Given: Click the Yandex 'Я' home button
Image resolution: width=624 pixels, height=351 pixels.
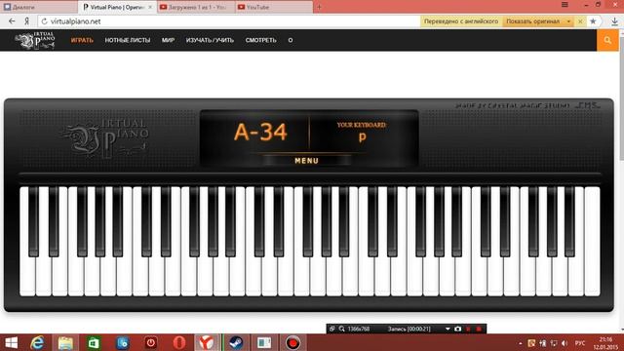Looking at the screenshot, I should coord(26,21).
